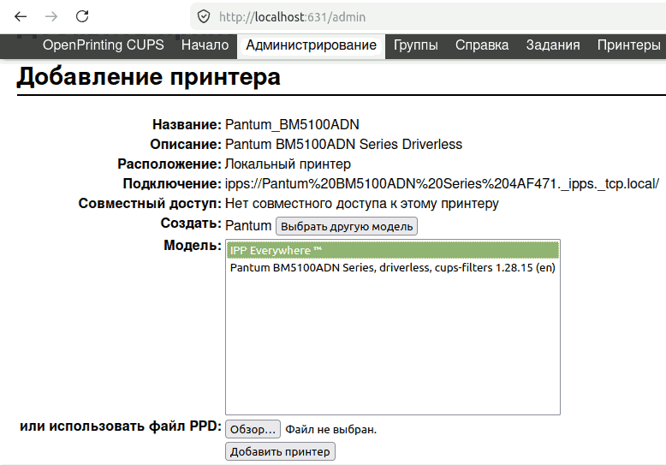
Task: Go back with the browser back arrow
Action: 21,16
